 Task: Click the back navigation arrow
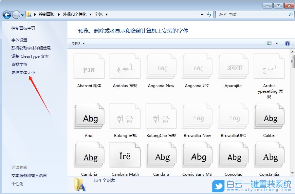7,14
